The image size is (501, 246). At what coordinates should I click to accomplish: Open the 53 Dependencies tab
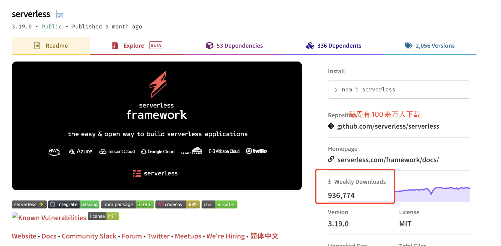click(234, 46)
